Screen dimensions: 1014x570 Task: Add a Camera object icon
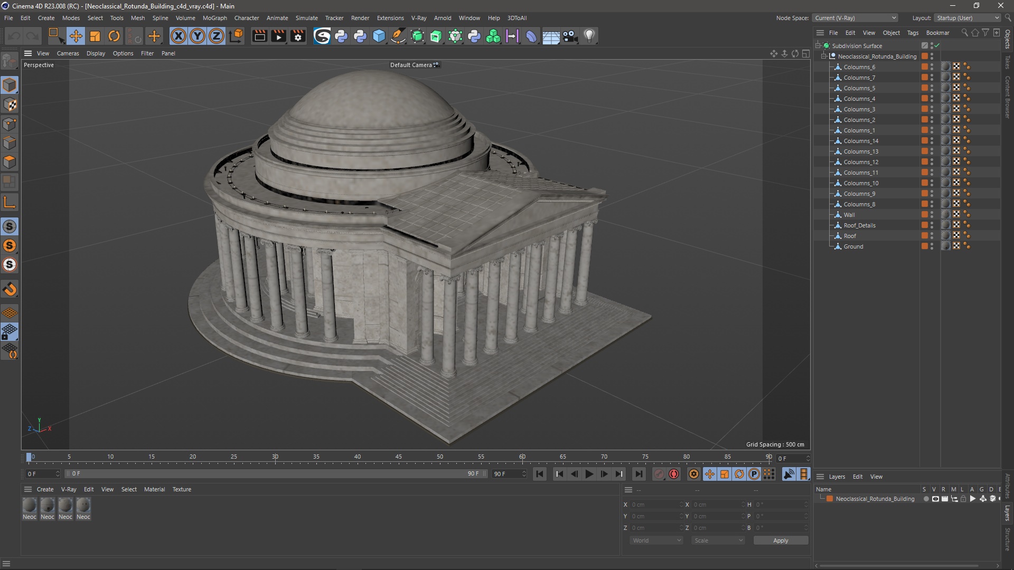pos(570,36)
